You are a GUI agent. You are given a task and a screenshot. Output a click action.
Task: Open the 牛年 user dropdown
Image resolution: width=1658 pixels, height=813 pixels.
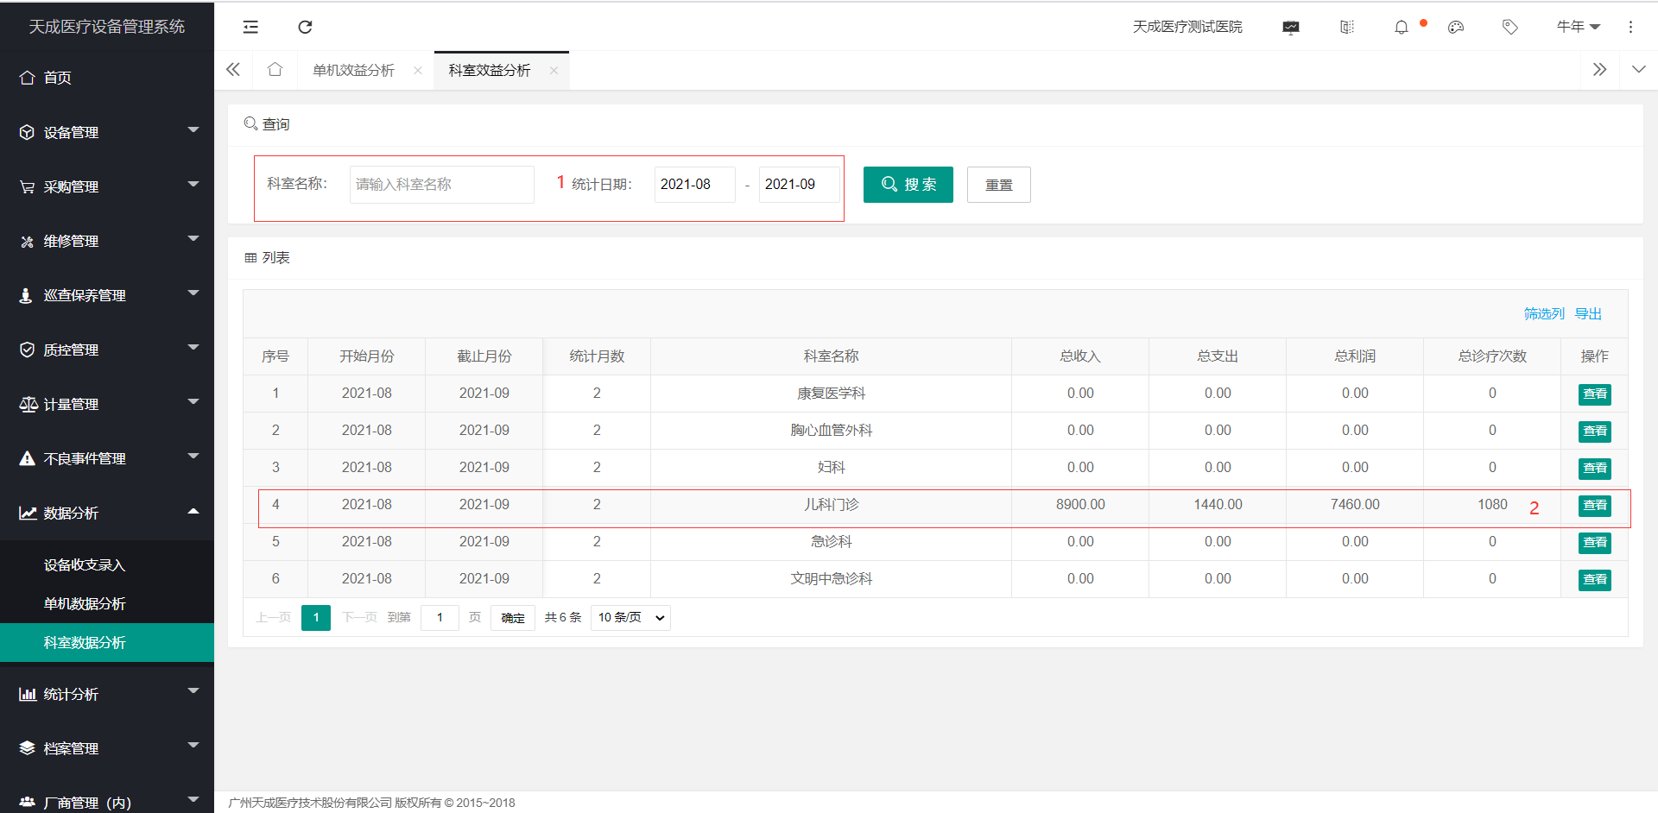pos(1579,27)
